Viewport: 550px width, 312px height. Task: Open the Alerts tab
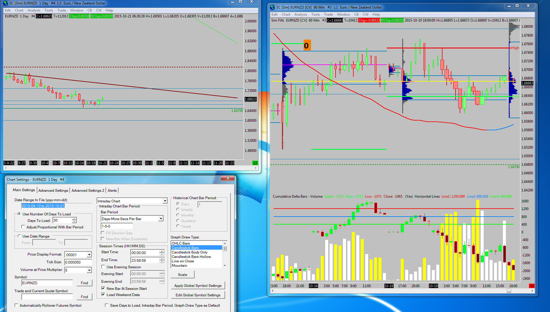pyautogui.click(x=112, y=191)
